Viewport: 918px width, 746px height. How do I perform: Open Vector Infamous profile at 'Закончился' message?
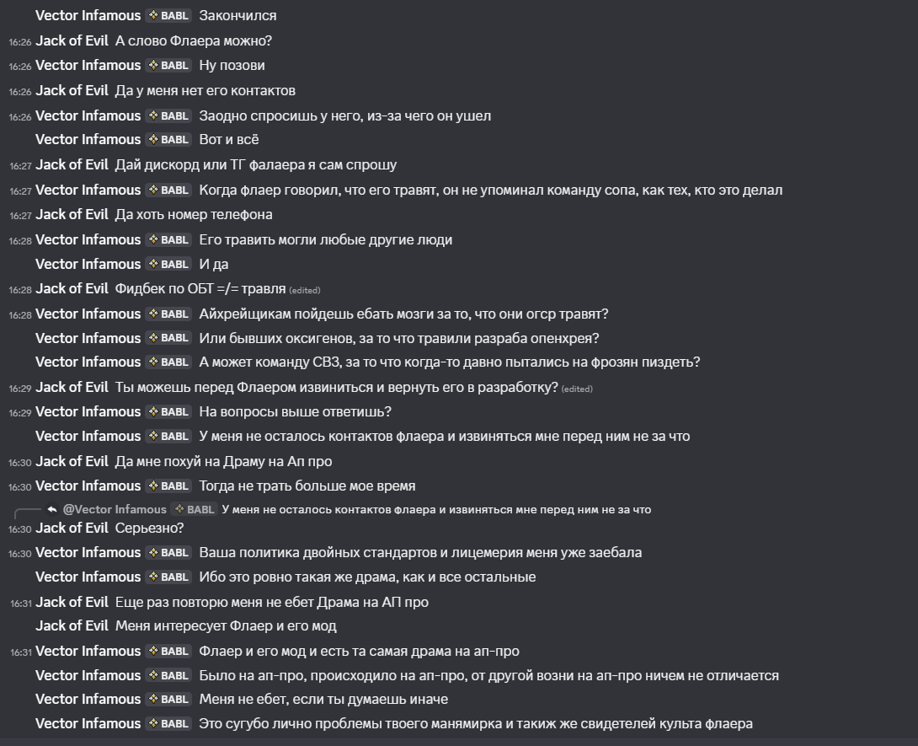(88, 16)
